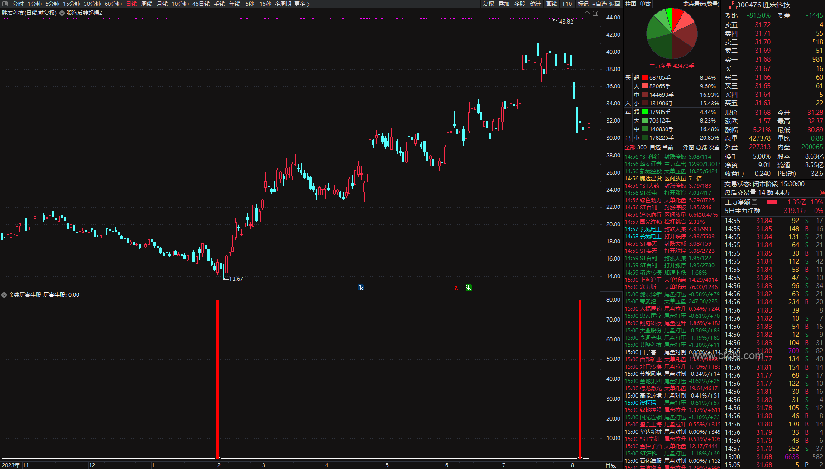Select the 1分钟 period

[35, 4]
